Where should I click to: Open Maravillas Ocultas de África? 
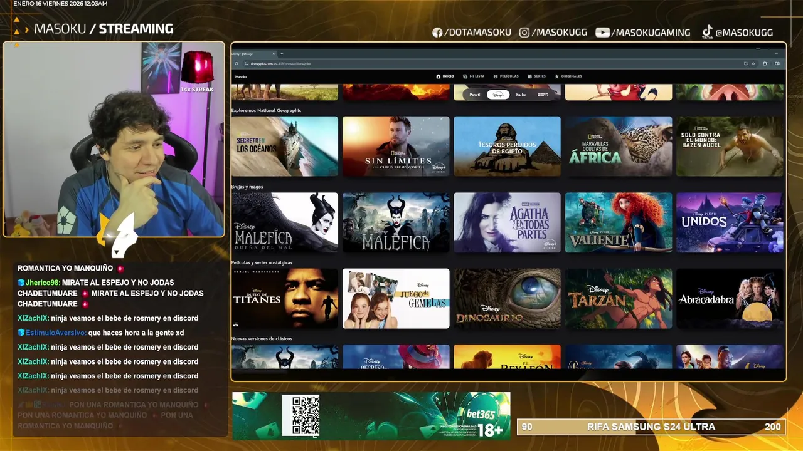point(619,146)
